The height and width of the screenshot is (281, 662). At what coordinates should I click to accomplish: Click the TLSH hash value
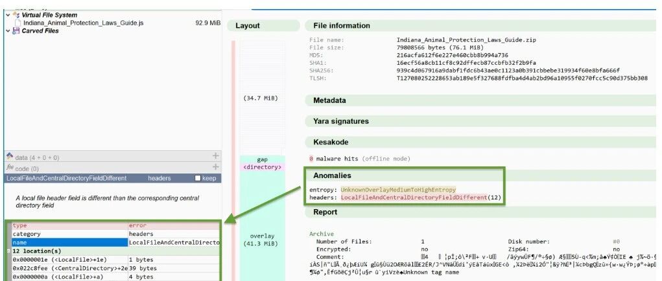(x=522, y=78)
